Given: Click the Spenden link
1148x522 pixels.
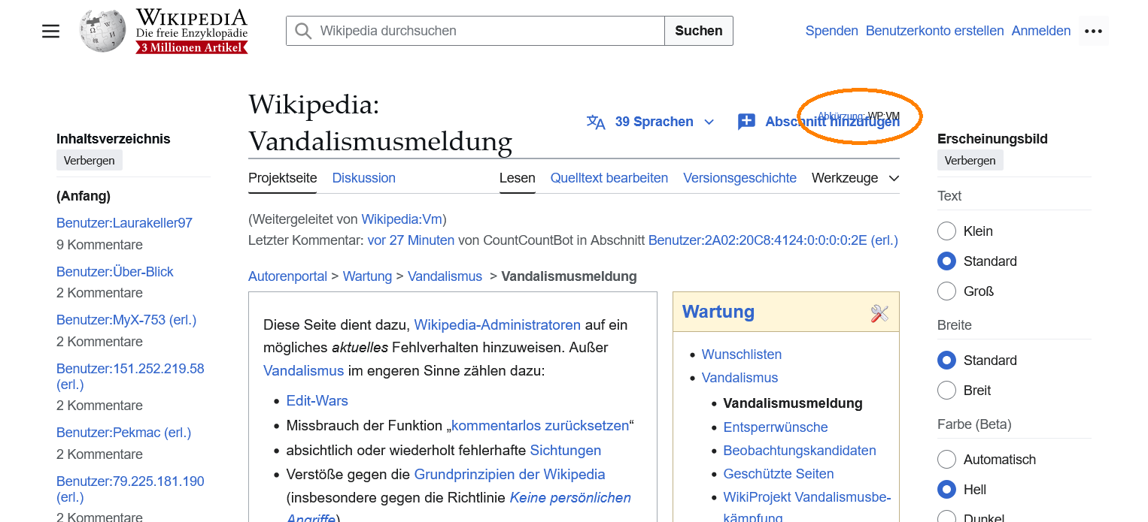Looking at the screenshot, I should pos(832,31).
